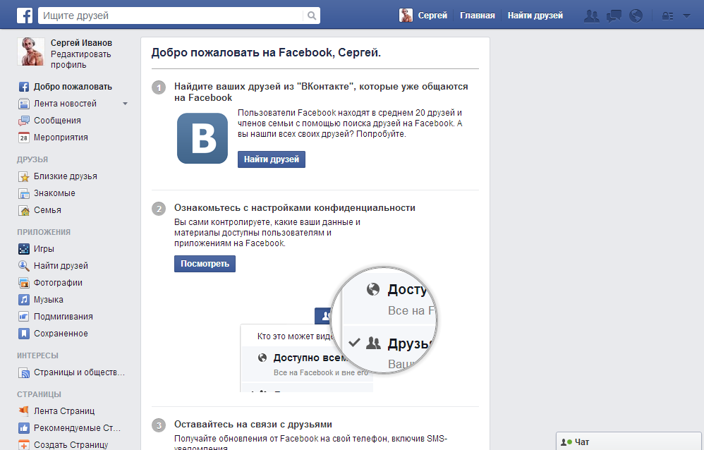Viewport: 704px width, 450px height.
Task: Open Близкие друзья list
Action: 66,176
